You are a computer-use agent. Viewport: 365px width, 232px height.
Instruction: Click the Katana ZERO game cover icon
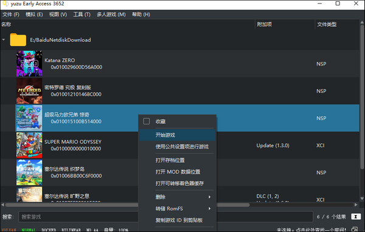(29, 64)
